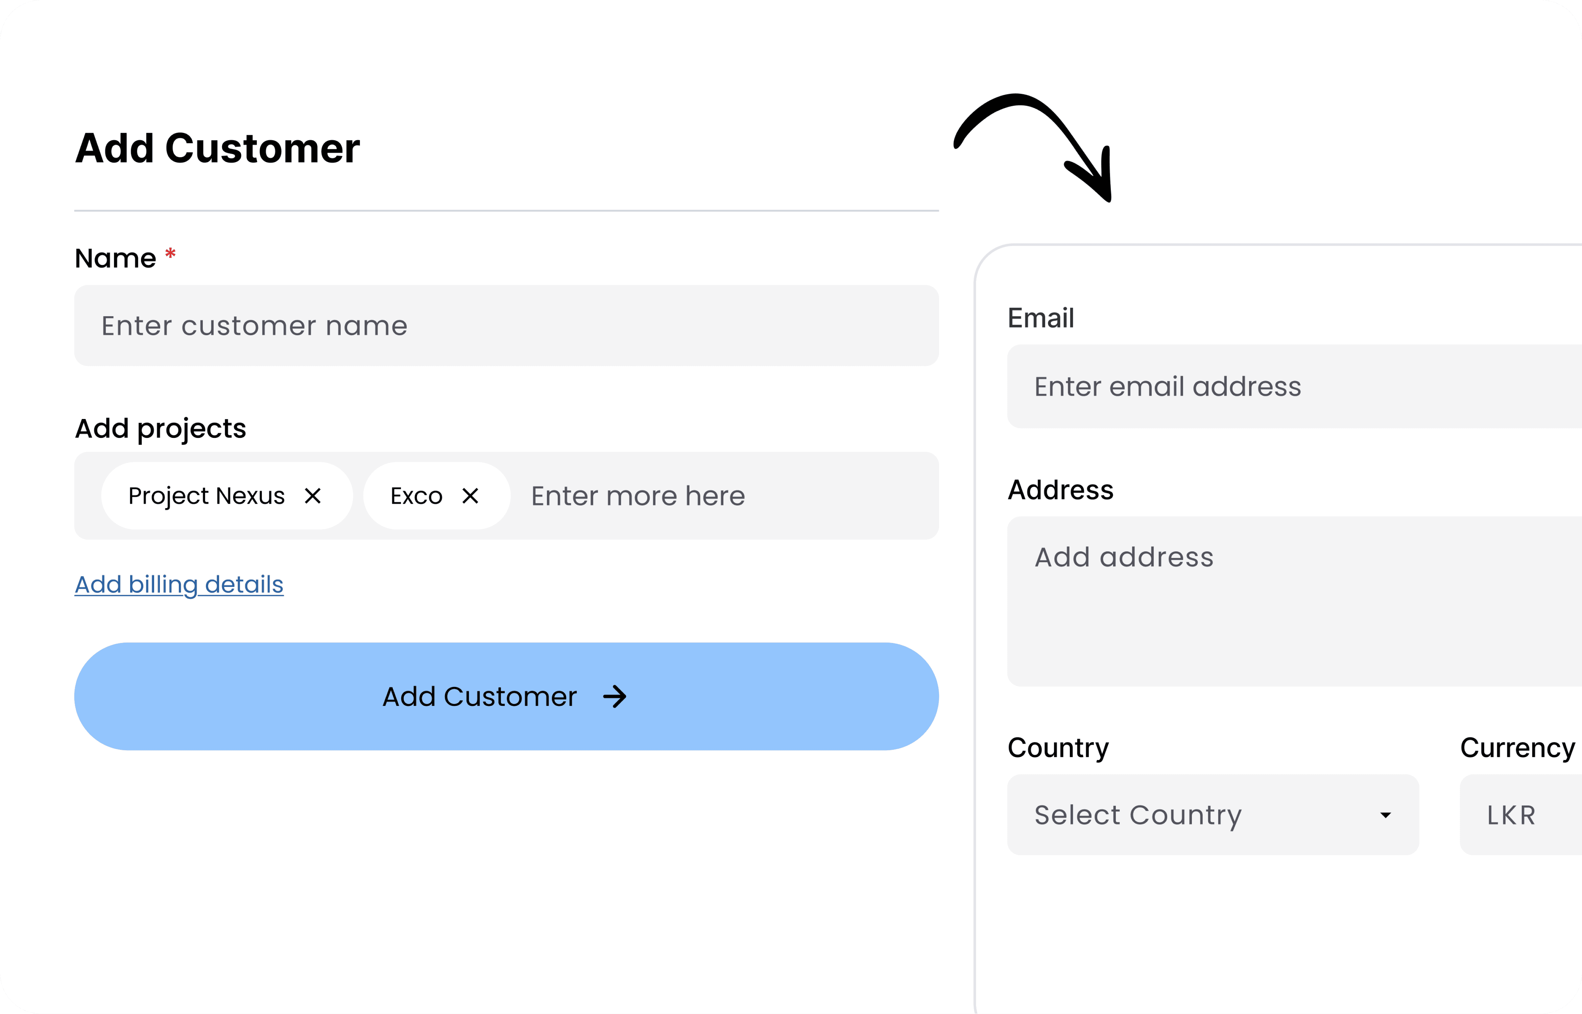Focus the Enter customer name field

coord(506,326)
